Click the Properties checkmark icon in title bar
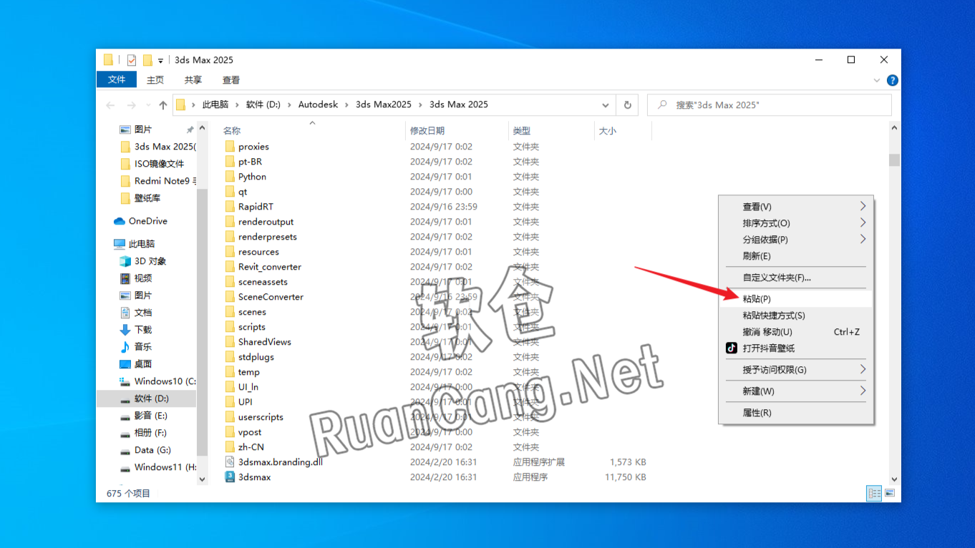The image size is (975, 548). pyautogui.click(x=132, y=60)
